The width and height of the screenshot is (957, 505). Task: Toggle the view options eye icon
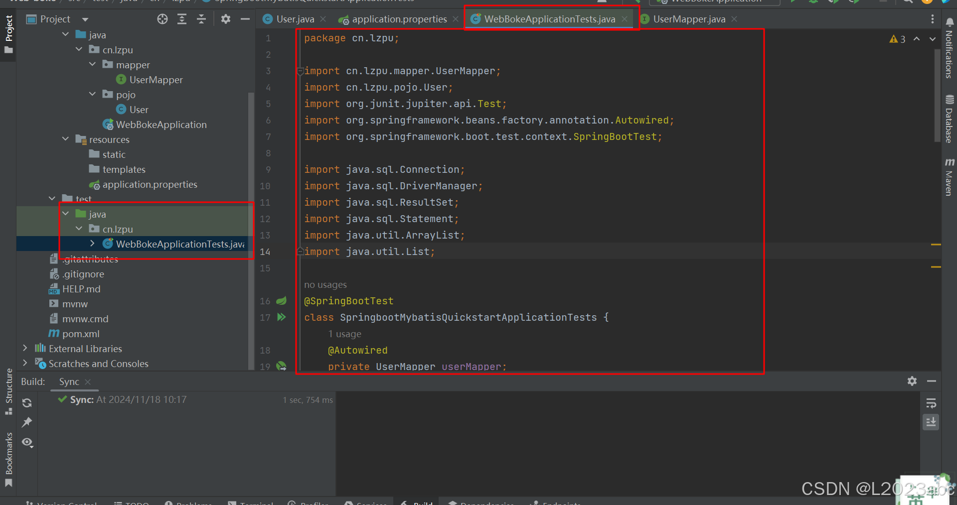point(27,442)
